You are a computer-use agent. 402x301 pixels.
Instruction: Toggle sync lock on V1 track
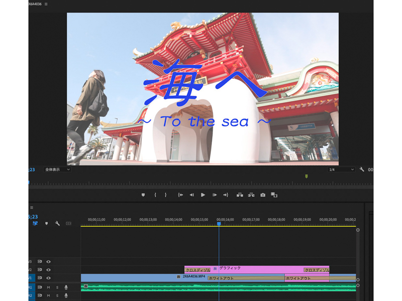[x=40, y=278]
